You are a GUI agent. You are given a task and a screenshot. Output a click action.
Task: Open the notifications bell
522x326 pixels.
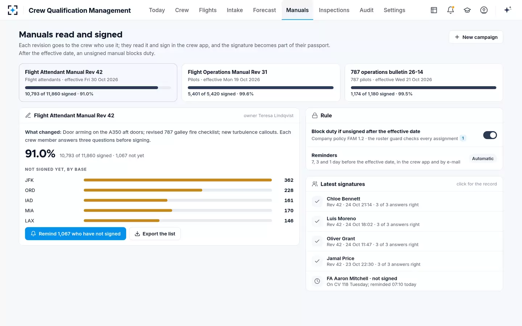[451, 10]
